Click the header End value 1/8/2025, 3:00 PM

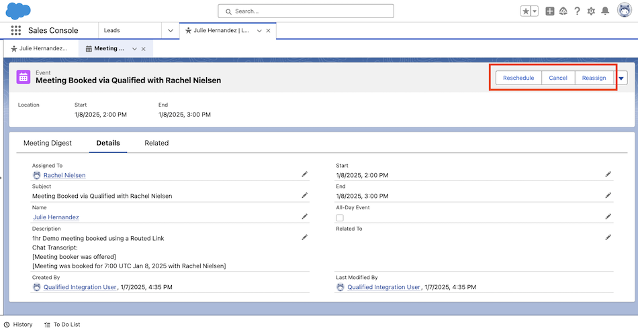(x=185, y=115)
